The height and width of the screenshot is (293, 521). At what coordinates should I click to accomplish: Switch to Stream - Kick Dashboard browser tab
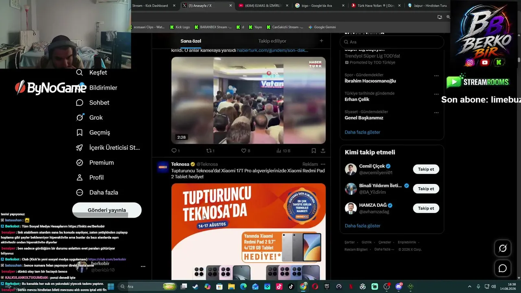[153, 6]
